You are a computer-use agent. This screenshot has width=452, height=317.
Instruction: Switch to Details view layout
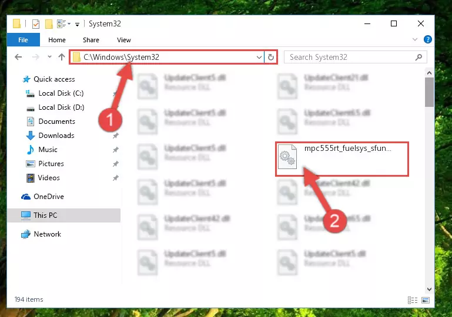point(413,300)
